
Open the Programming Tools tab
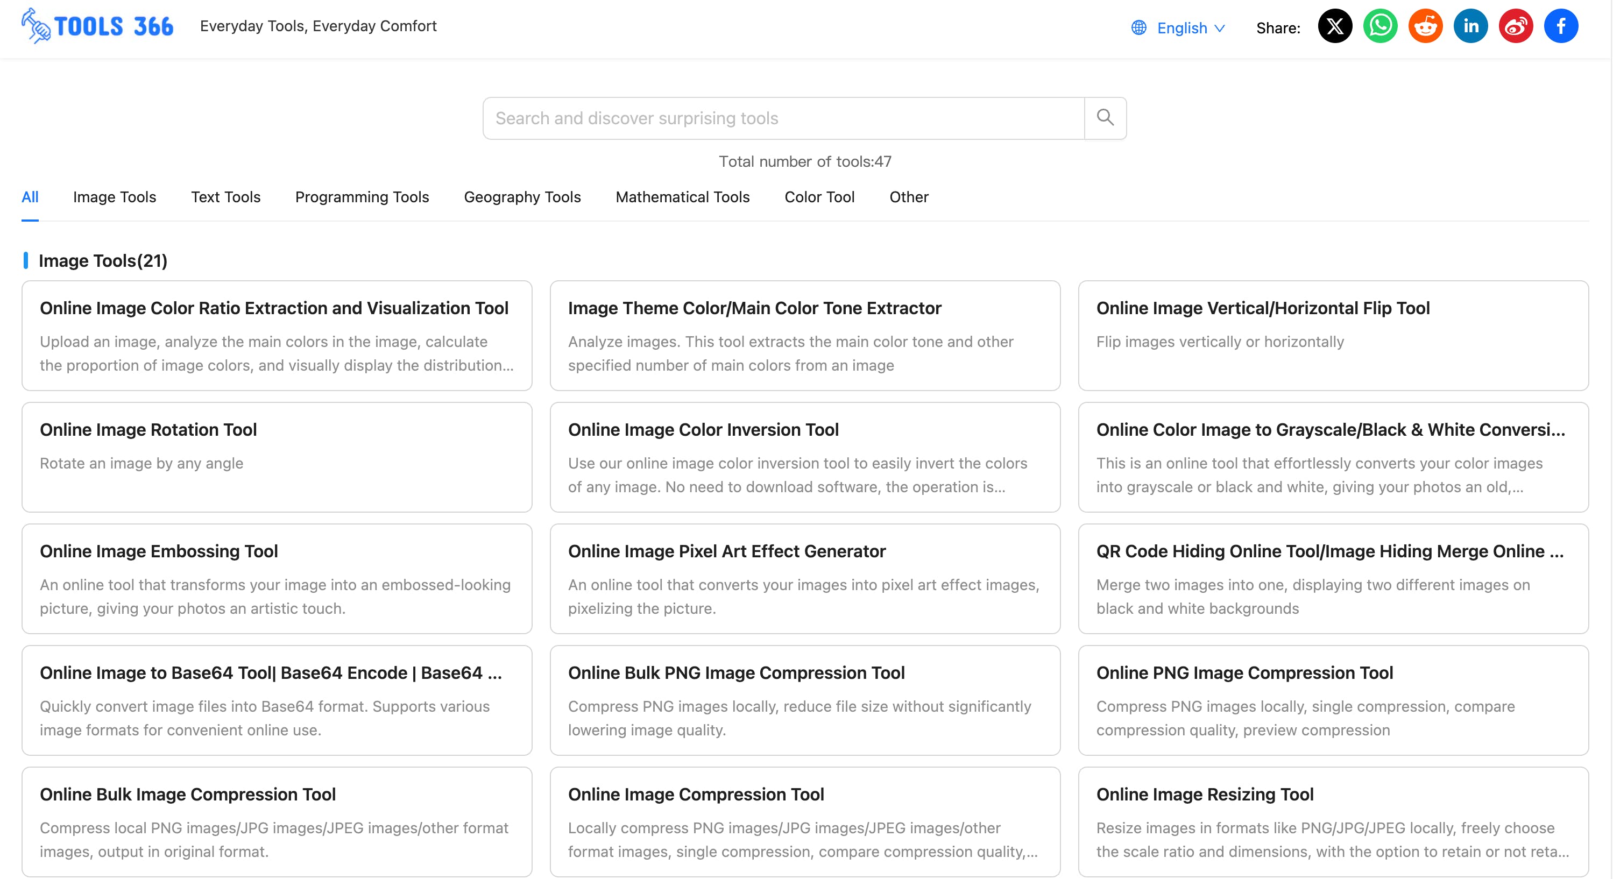click(362, 197)
